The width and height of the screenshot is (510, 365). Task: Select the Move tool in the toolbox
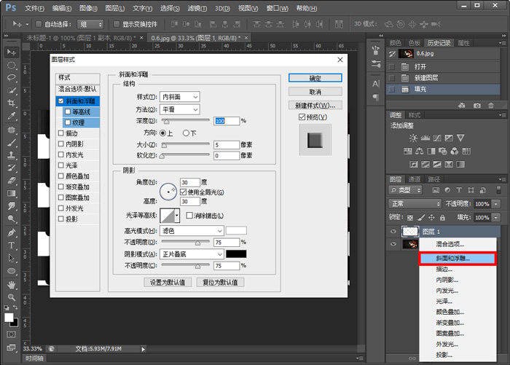coord(12,52)
